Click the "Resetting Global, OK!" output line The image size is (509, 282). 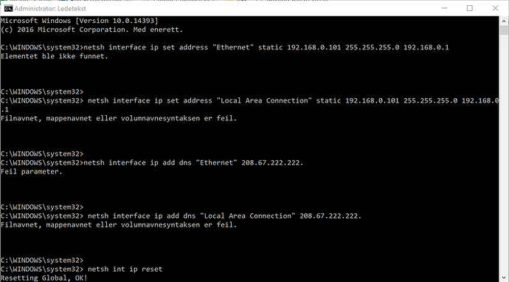[x=44, y=278]
